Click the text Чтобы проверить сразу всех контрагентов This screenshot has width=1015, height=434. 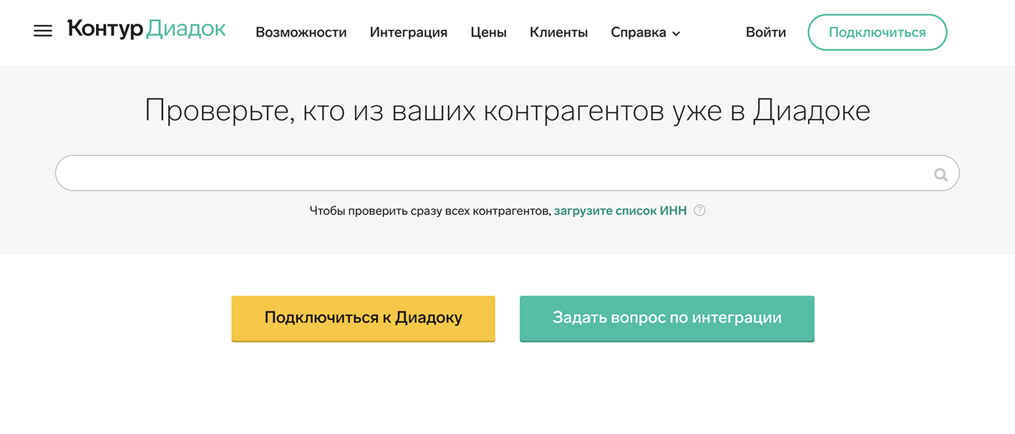click(431, 211)
